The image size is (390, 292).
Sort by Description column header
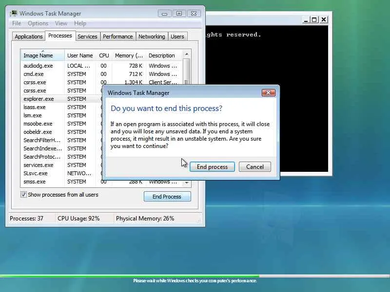pos(164,55)
